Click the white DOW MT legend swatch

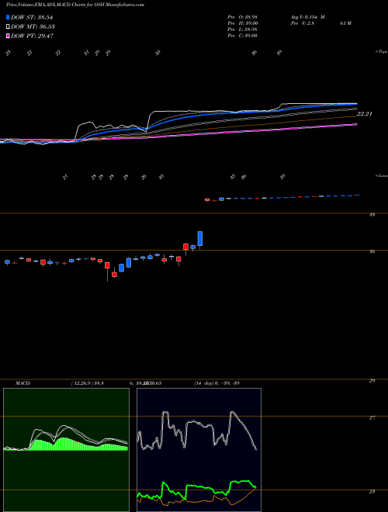coord(9,26)
